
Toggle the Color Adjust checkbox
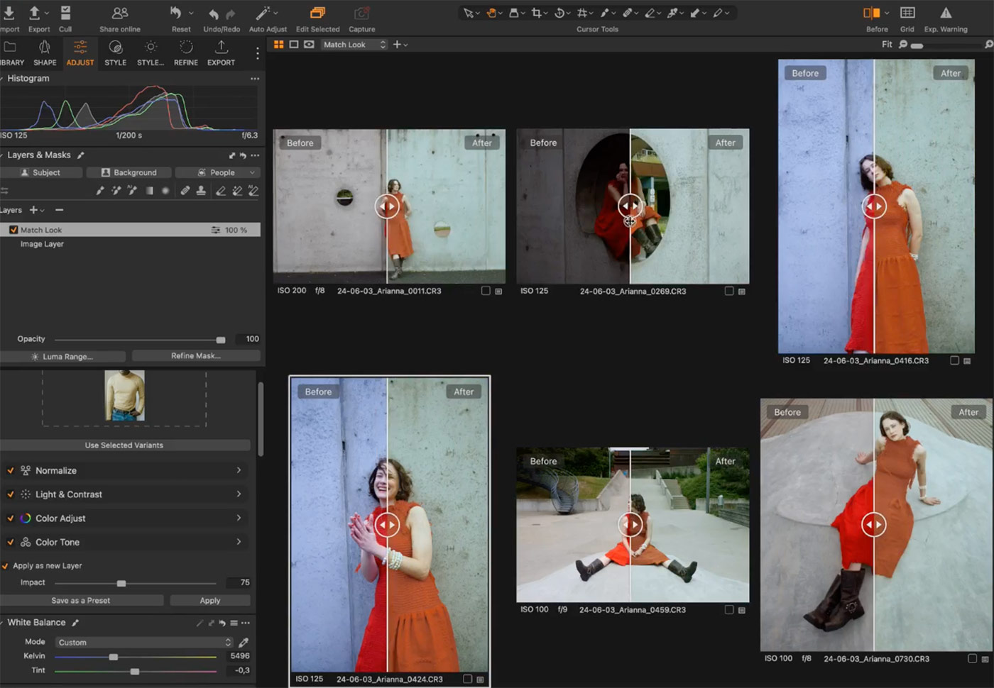pyautogui.click(x=11, y=518)
